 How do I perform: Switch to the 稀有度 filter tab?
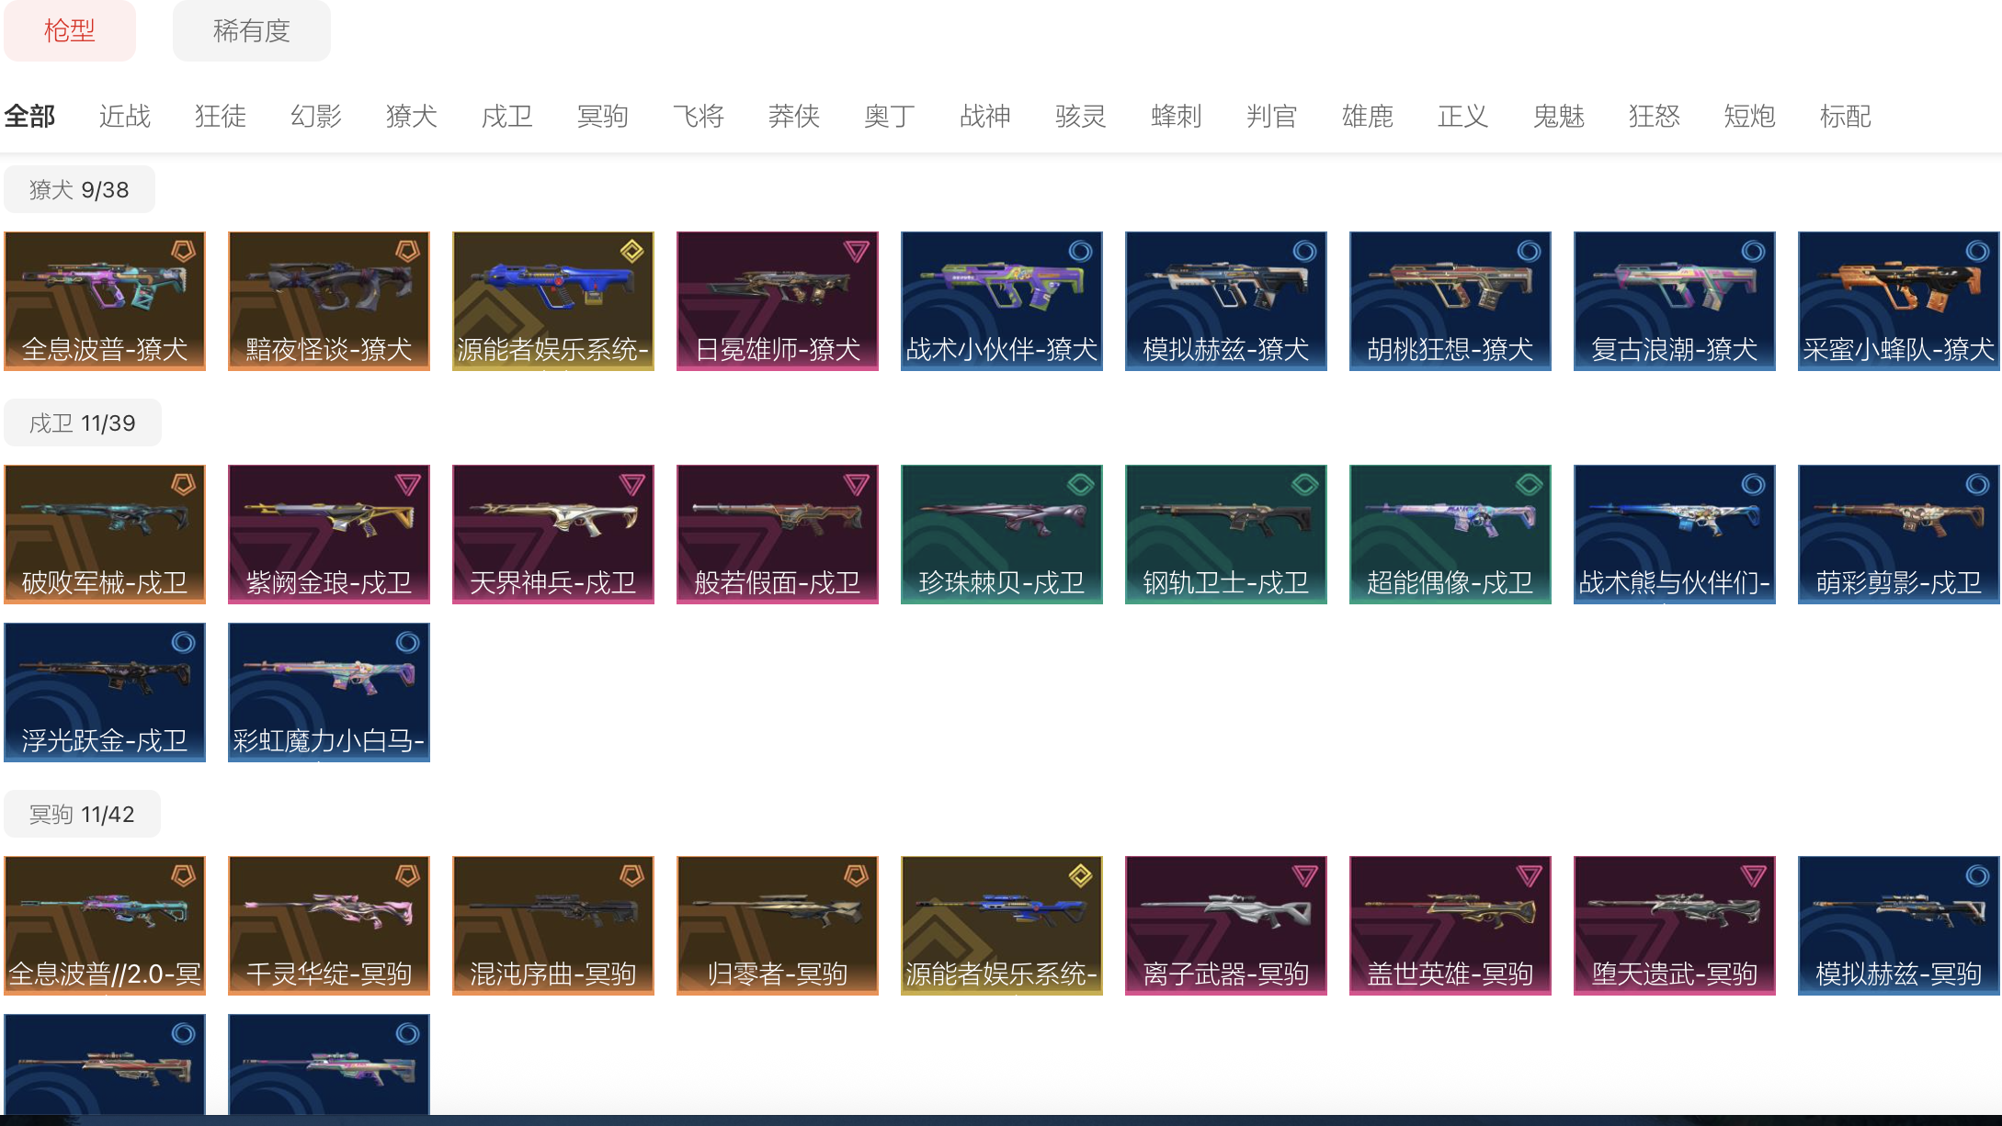click(x=252, y=31)
